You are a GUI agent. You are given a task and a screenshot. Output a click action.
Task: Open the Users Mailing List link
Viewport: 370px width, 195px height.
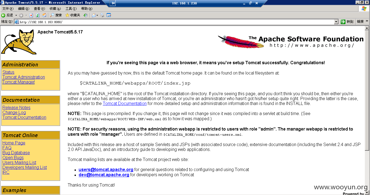click(x=19, y=162)
